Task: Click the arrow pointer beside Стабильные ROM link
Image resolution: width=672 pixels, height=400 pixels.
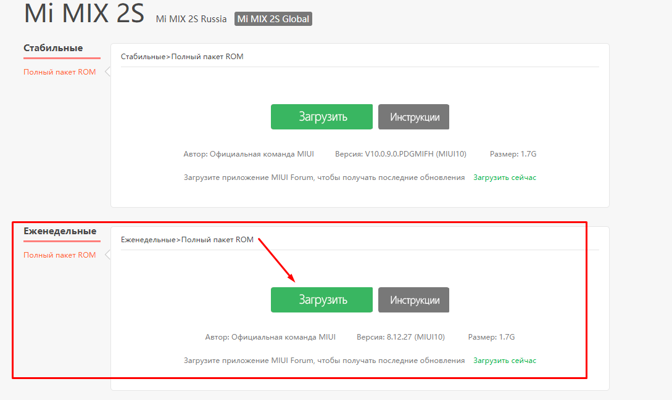Action: click(x=107, y=72)
